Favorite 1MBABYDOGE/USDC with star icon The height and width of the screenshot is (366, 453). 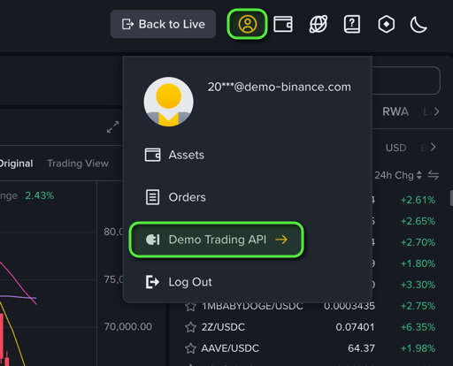[x=190, y=306]
